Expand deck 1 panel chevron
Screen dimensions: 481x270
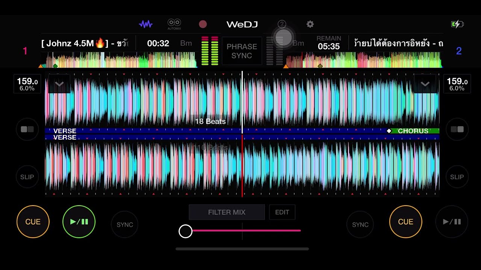(x=59, y=84)
